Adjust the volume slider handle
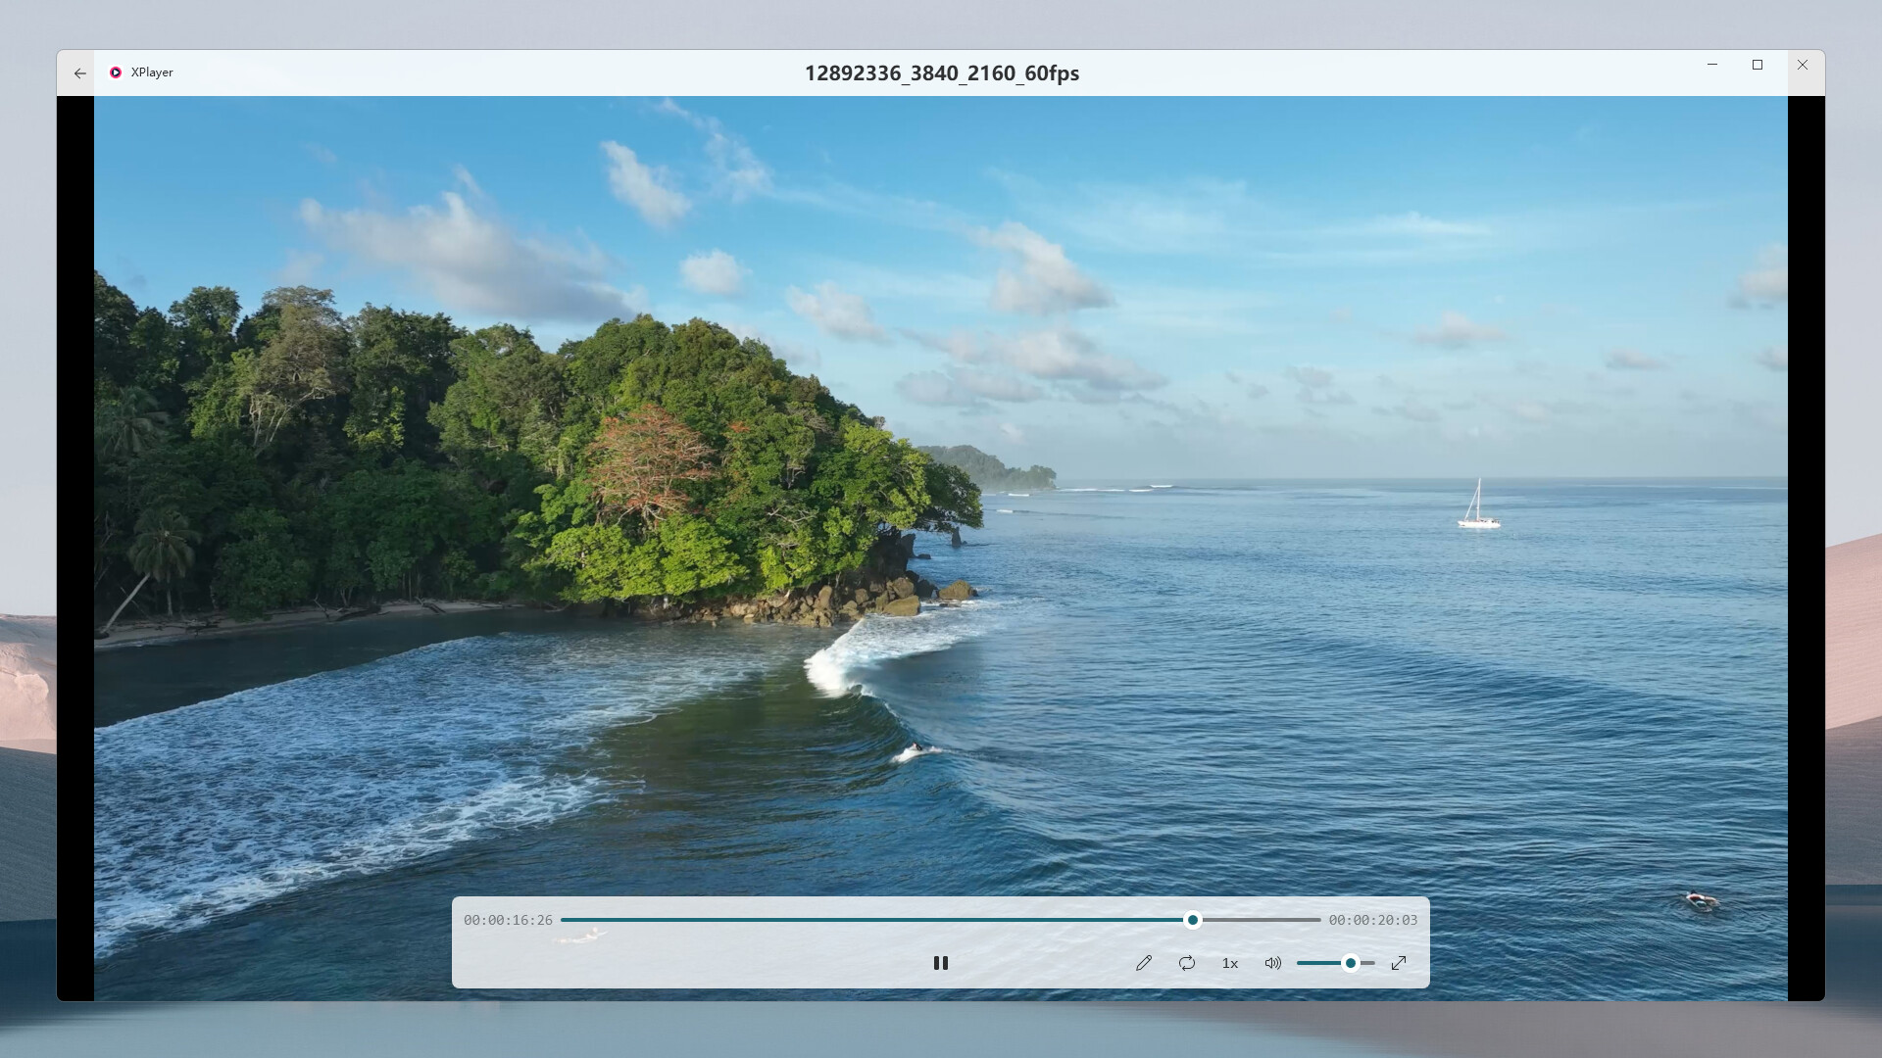The image size is (1882, 1058). (1351, 963)
